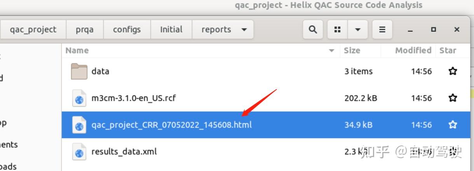Sort files by Modified column header
This screenshot has height=171, width=474.
click(413, 50)
